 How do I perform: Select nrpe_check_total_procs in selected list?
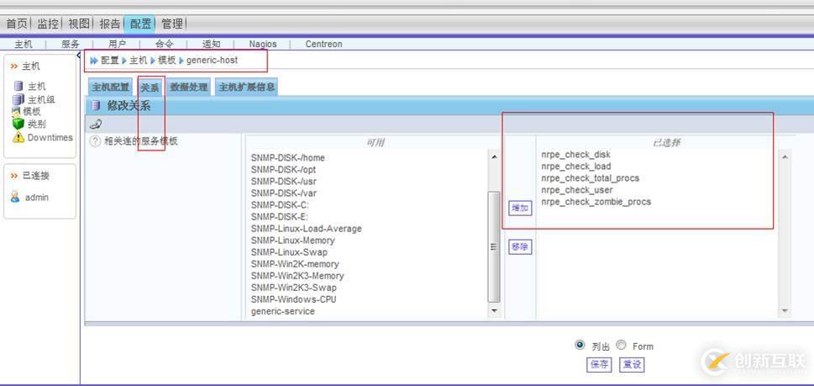point(591,178)
